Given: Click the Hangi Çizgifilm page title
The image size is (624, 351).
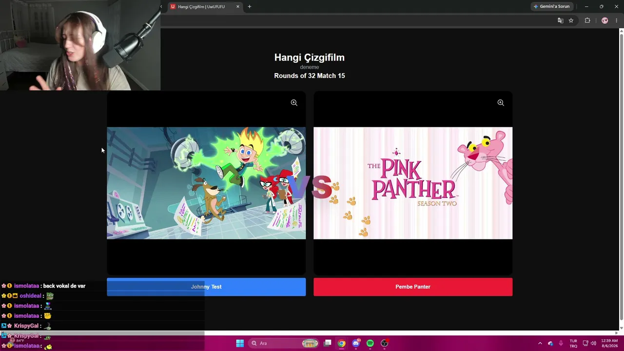Looking at the screenshot, I should pyautogui.click(x=310, y=58).
